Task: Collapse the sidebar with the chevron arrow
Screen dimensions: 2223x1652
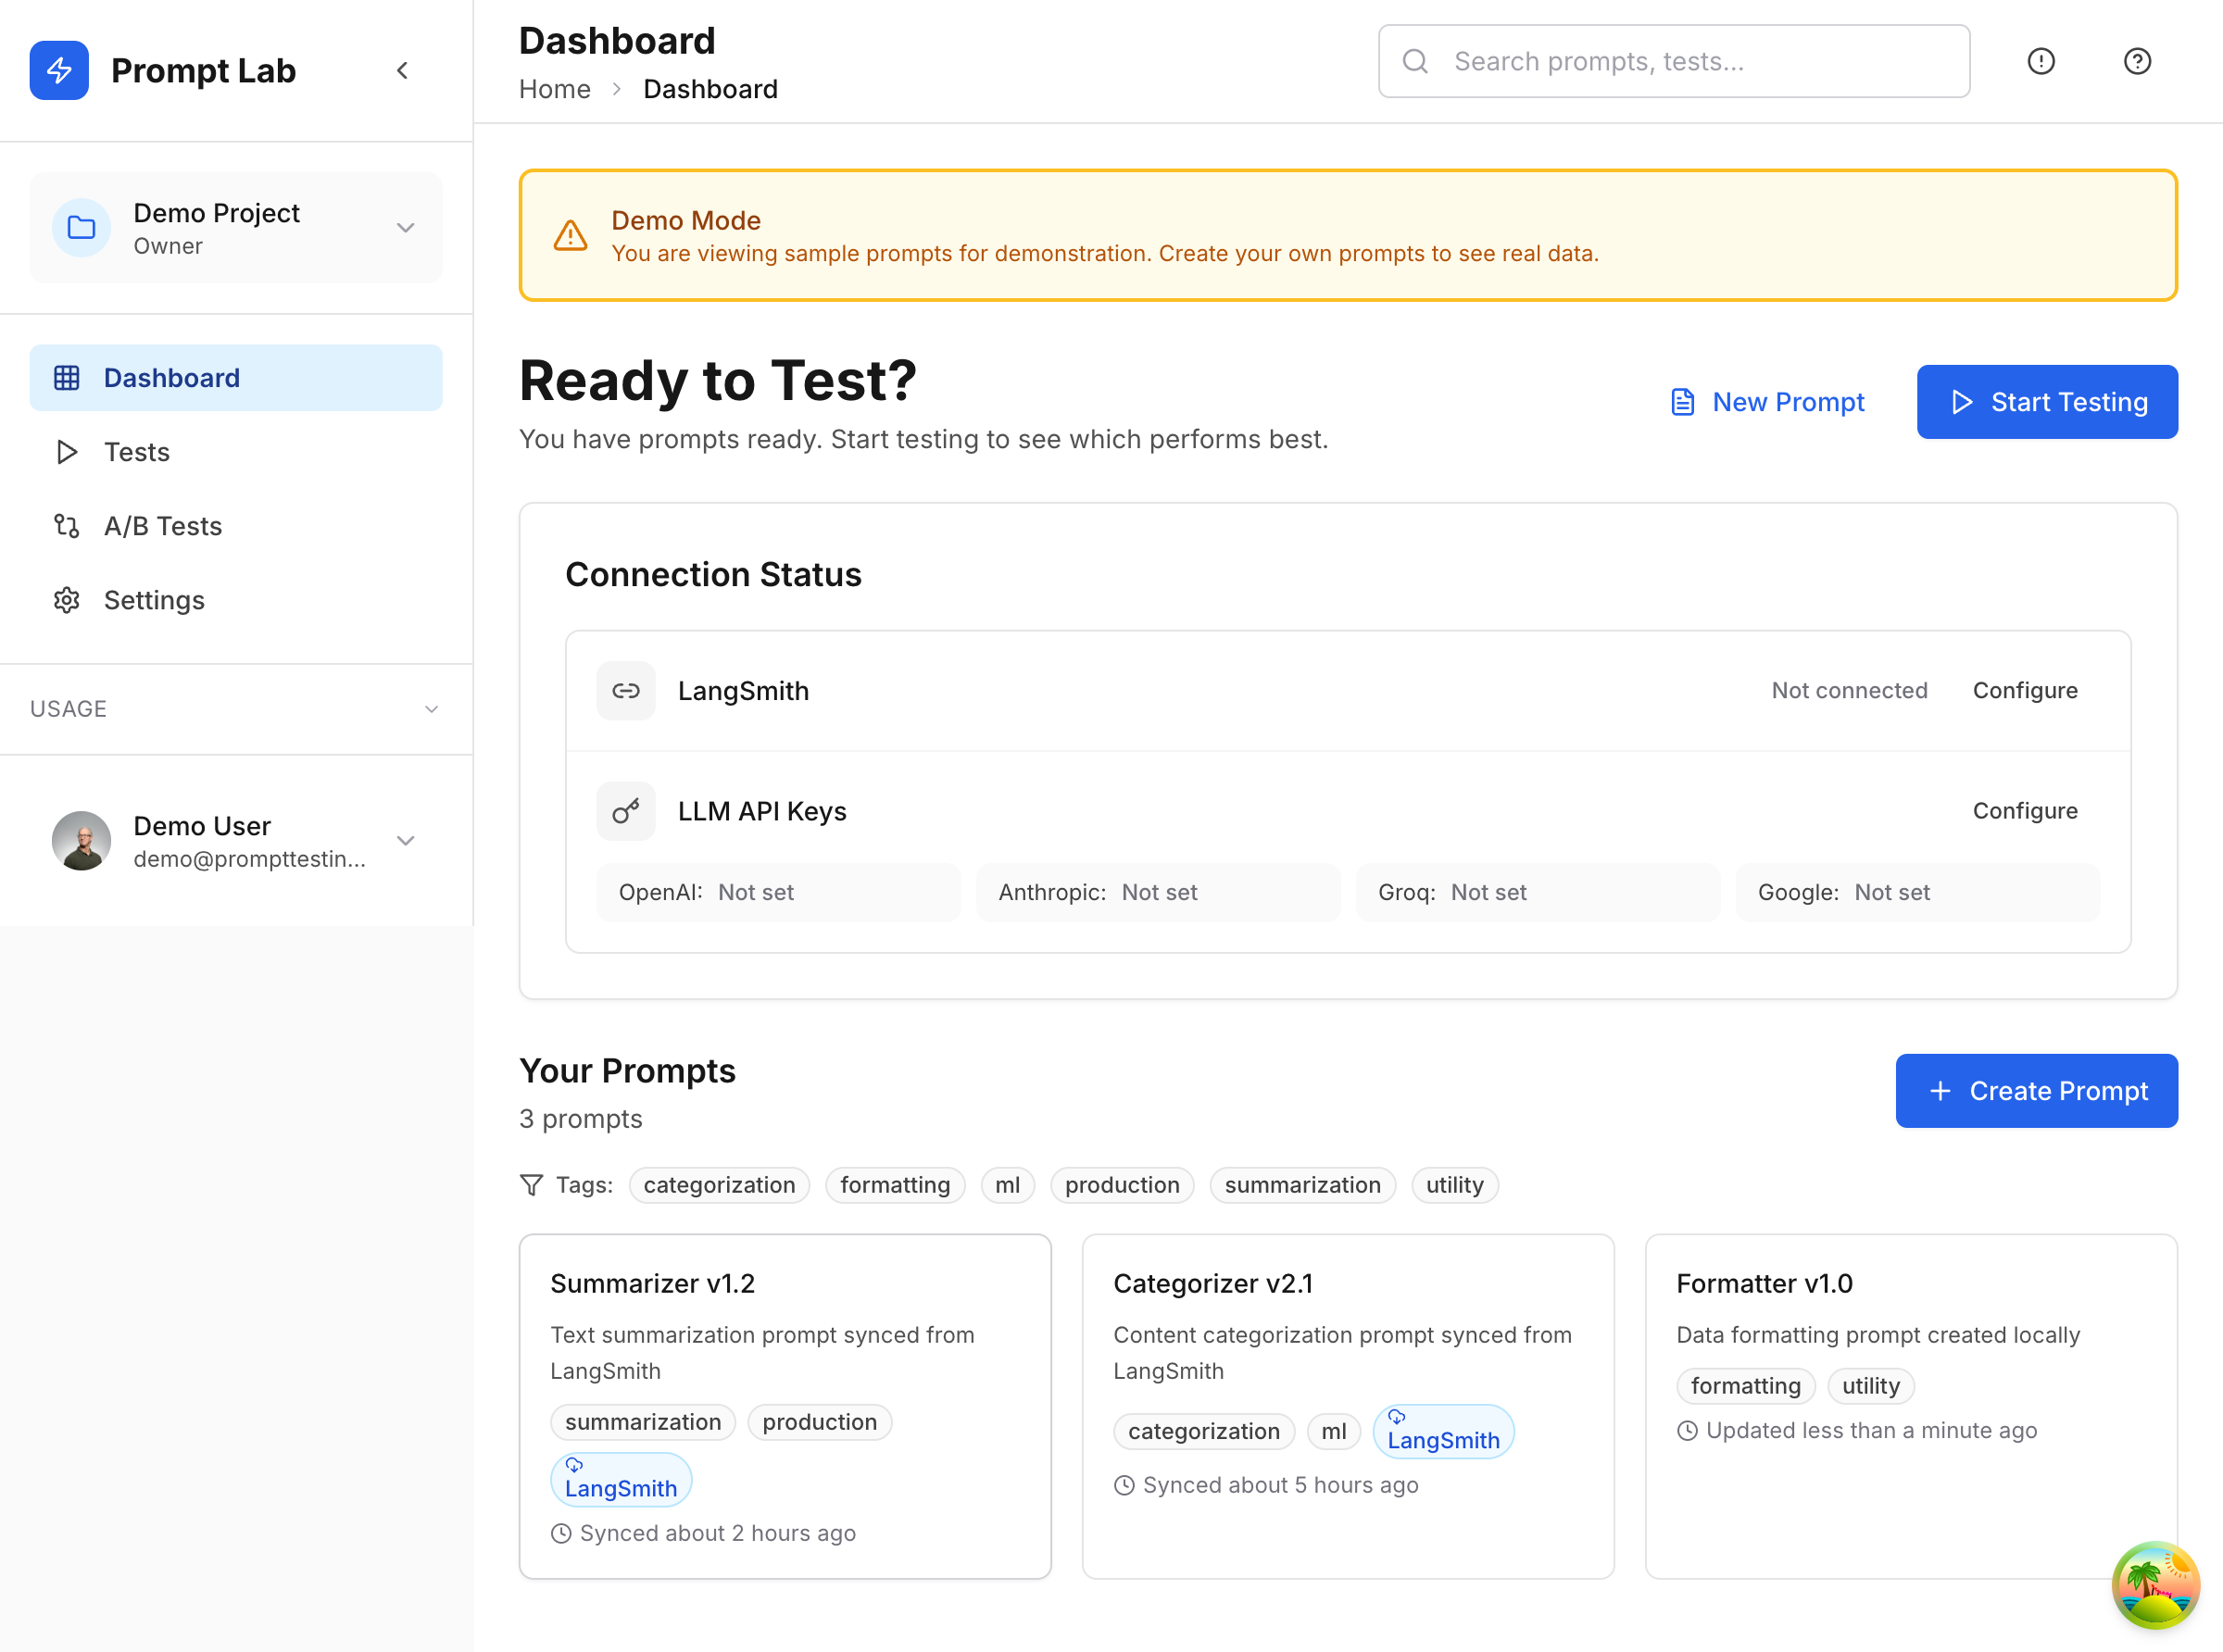Action: click(402, 70)
